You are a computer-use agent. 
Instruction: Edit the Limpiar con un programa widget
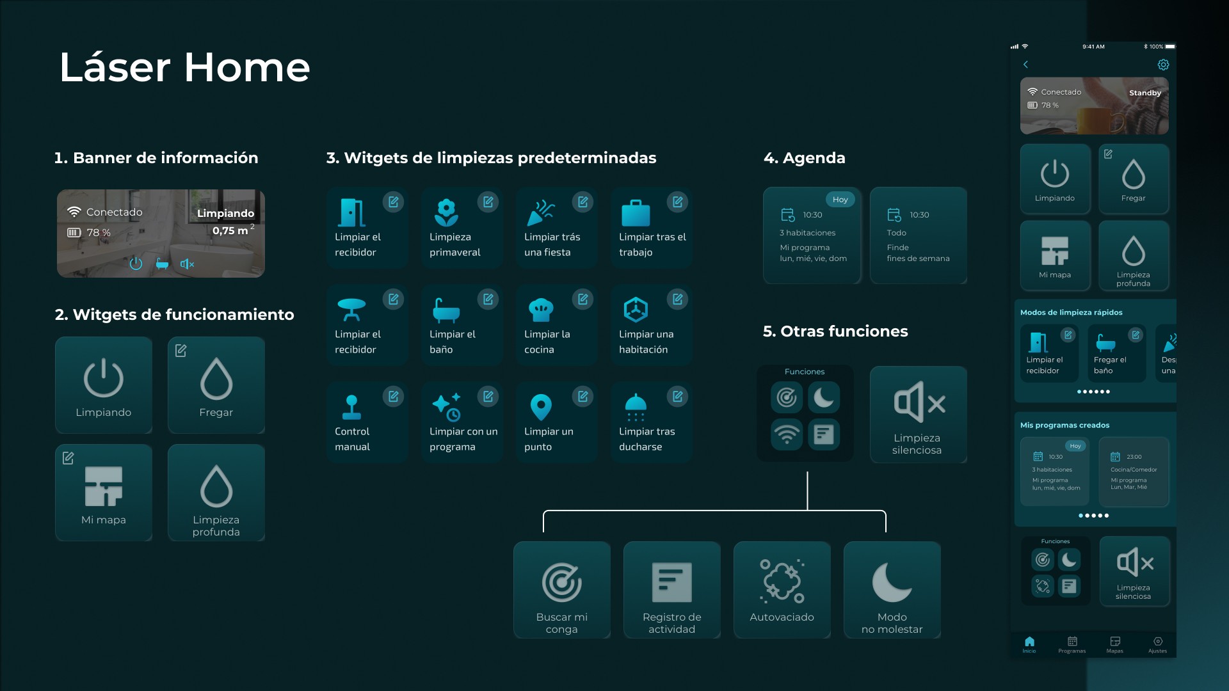click(x=488, y=397)
